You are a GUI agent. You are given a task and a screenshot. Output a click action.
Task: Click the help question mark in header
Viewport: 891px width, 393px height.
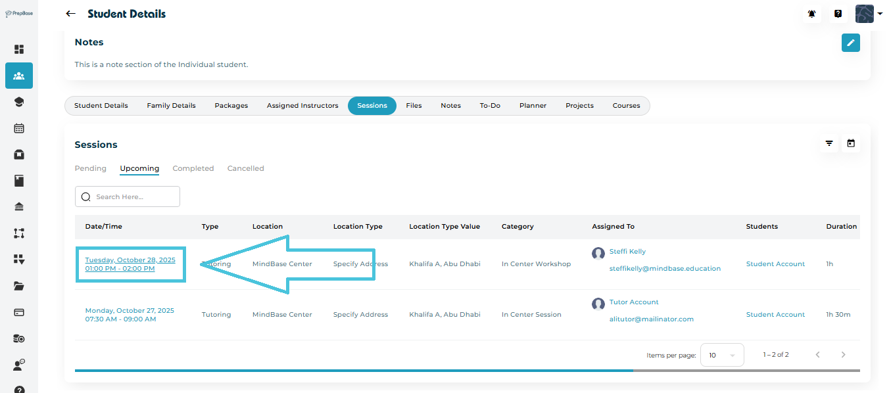coord(838,14)
